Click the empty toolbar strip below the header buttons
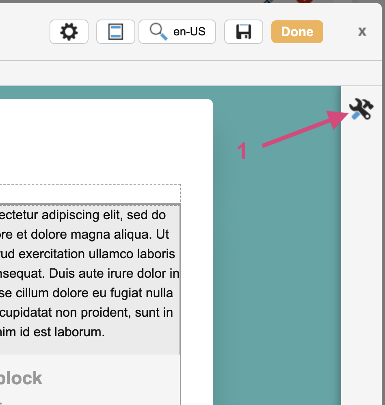Image resolution: width=385 pixels, height=405 pixels. (162, 73)
